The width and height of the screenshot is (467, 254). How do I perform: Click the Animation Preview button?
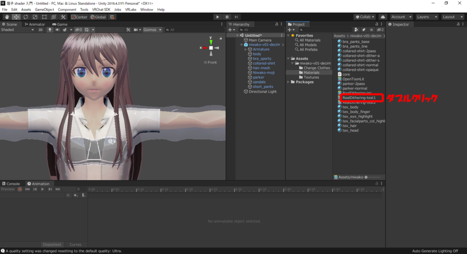[x=8, y=189]
